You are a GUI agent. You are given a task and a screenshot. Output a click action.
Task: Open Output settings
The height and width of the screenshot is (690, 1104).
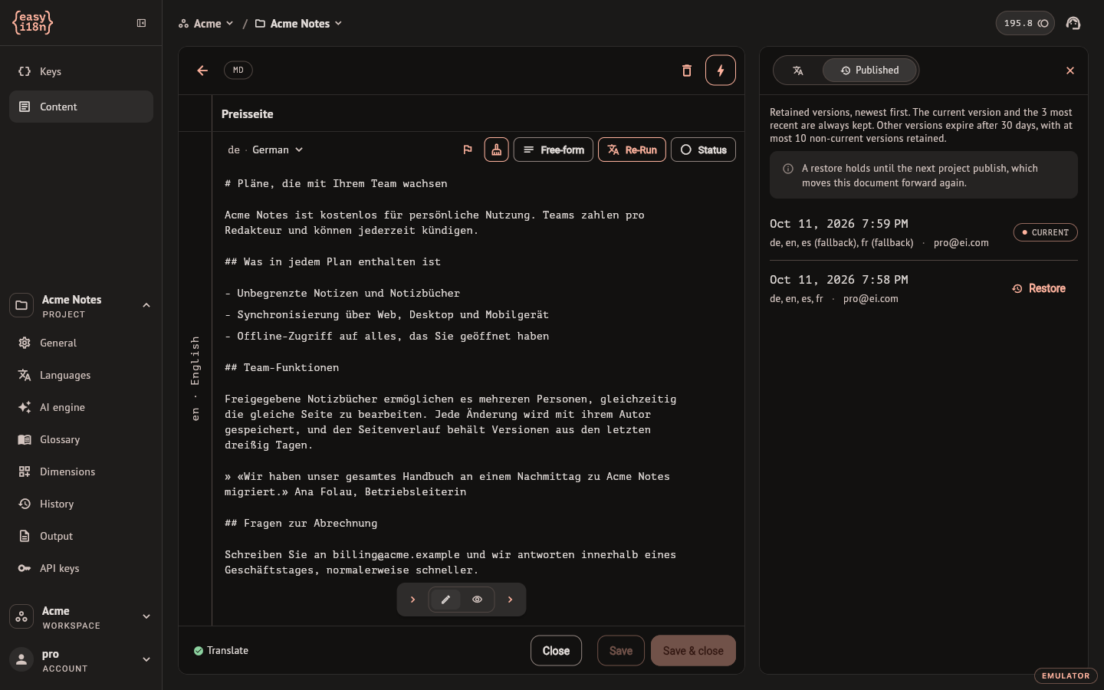pos(81,536)
